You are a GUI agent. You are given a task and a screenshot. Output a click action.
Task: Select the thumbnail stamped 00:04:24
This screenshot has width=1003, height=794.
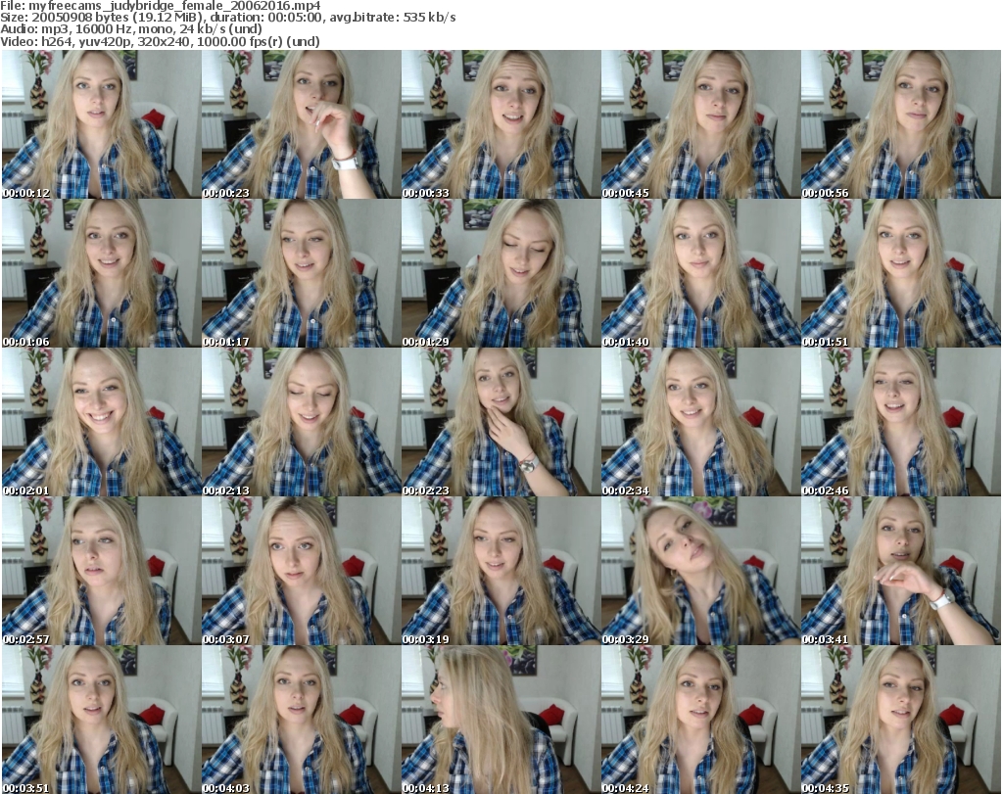pos(700,720)
